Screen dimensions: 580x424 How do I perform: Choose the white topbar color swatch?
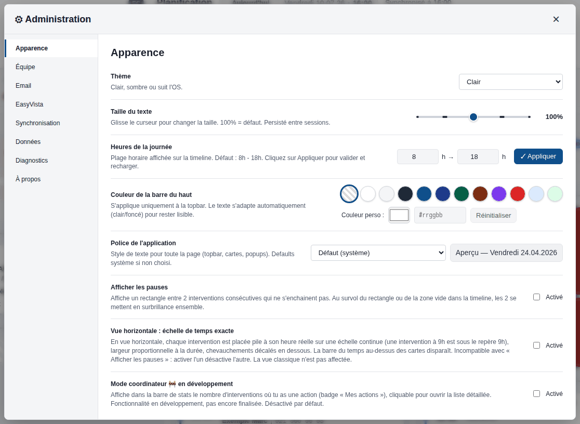(x=368, y=194)
